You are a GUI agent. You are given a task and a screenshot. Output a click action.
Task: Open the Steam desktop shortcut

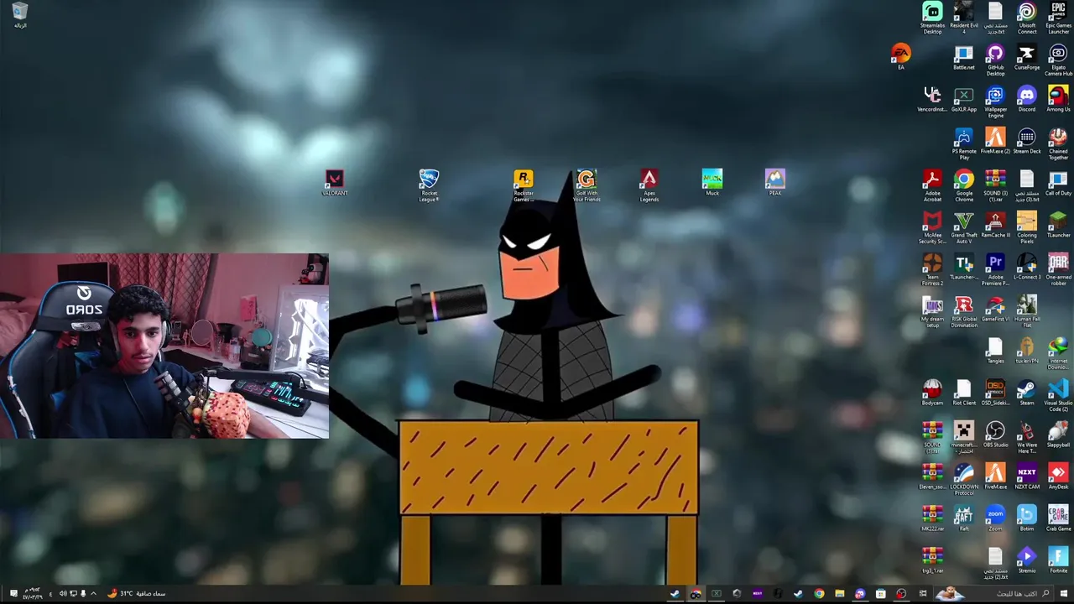[x=1027, y=393]
